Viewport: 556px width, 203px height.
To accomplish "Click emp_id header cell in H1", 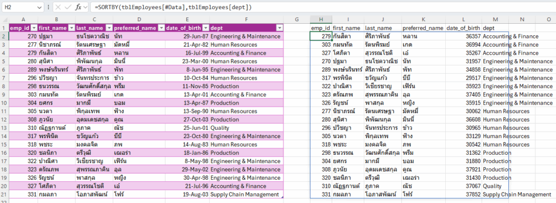I will tap(321, 28).
